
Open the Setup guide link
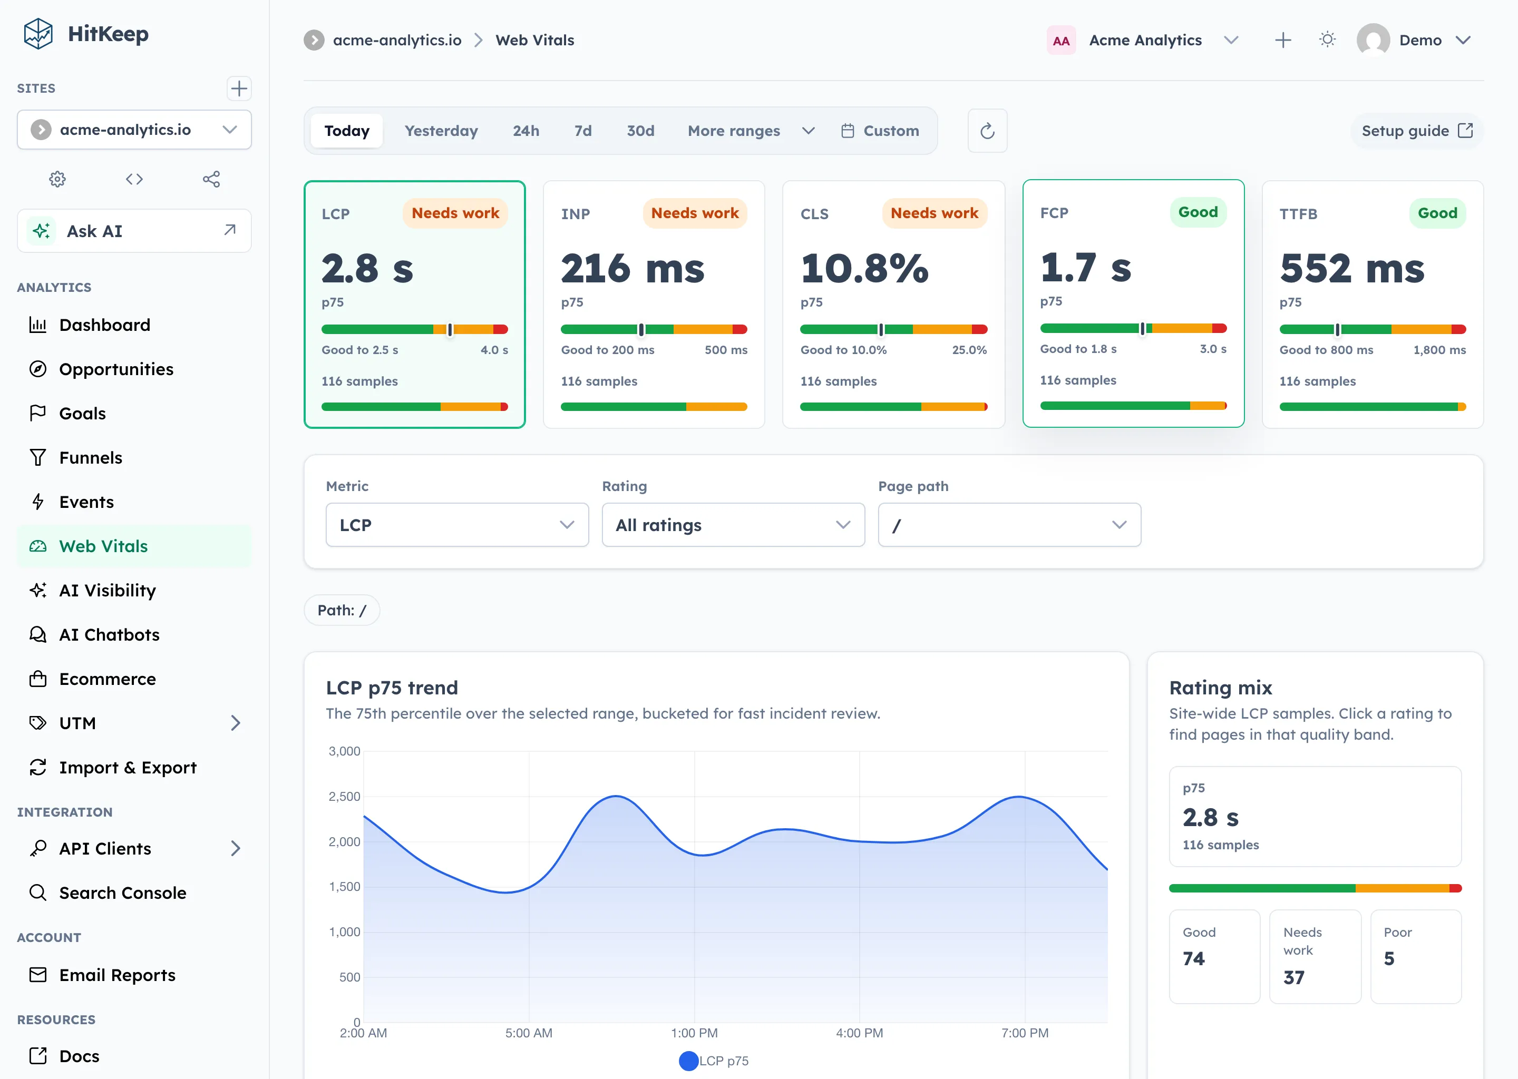(x=1417, y=131)
